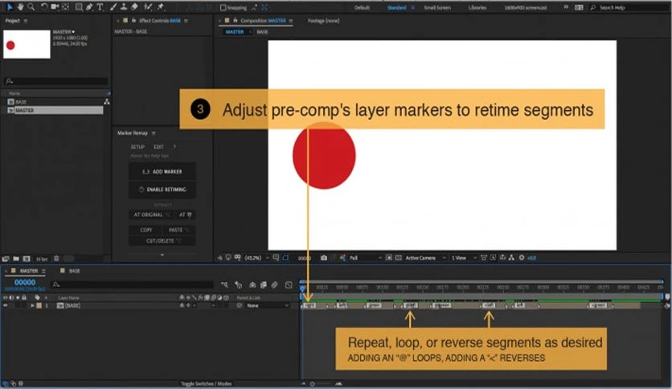Click the Search Help field
This screenshot has height=389, width=672.
[630, 8]
